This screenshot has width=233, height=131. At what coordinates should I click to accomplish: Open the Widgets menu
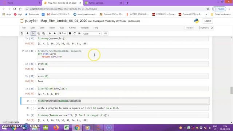pos(84,28)
